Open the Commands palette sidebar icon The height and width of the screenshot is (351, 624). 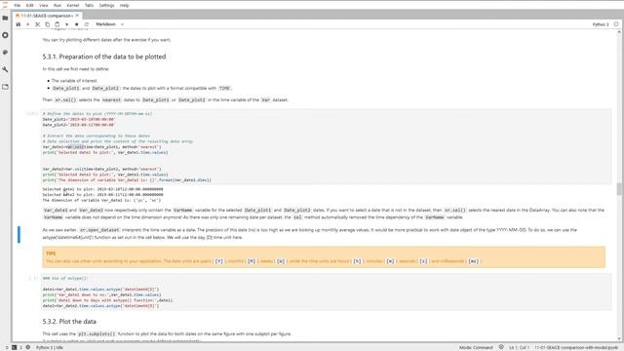pyautogui.click(x=5, y=53)
